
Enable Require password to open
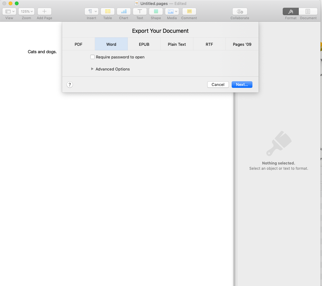coord(92,57)
